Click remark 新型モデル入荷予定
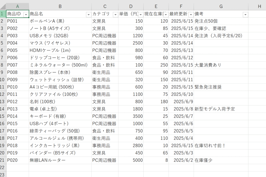266x177 pixels. 221,109
